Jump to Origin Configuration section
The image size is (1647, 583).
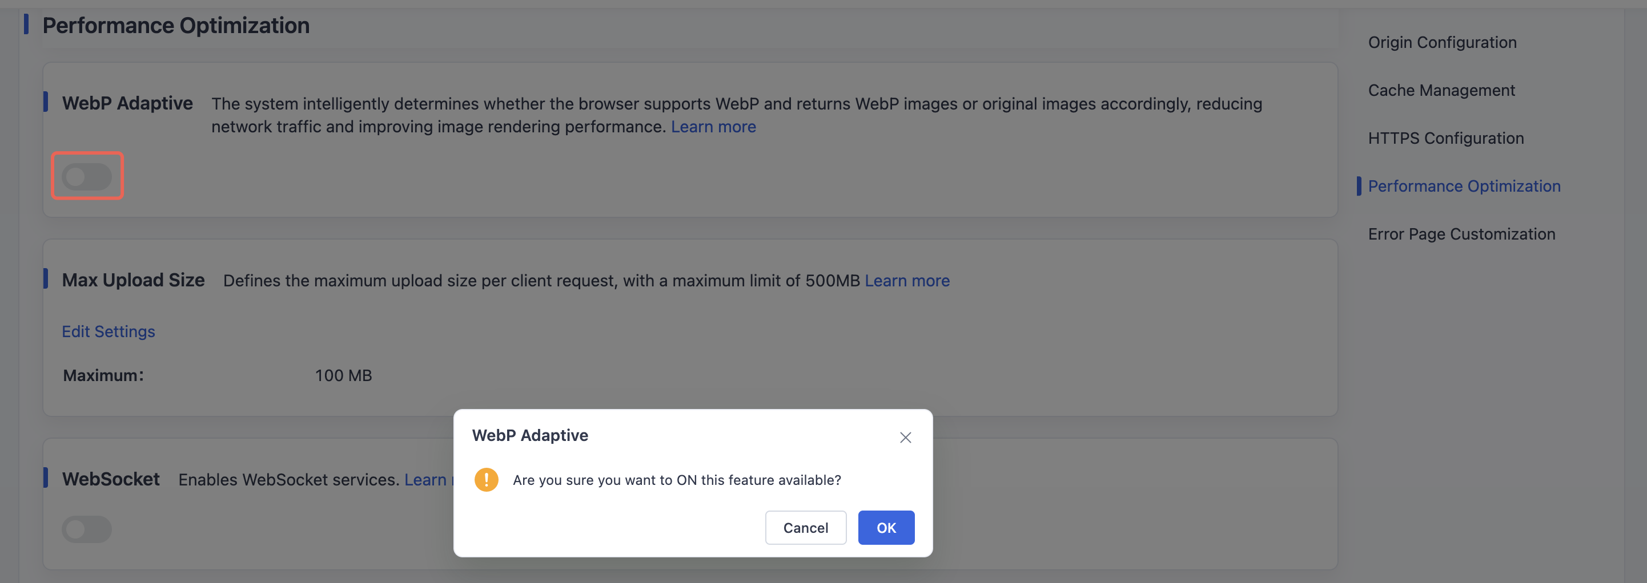1442,42
